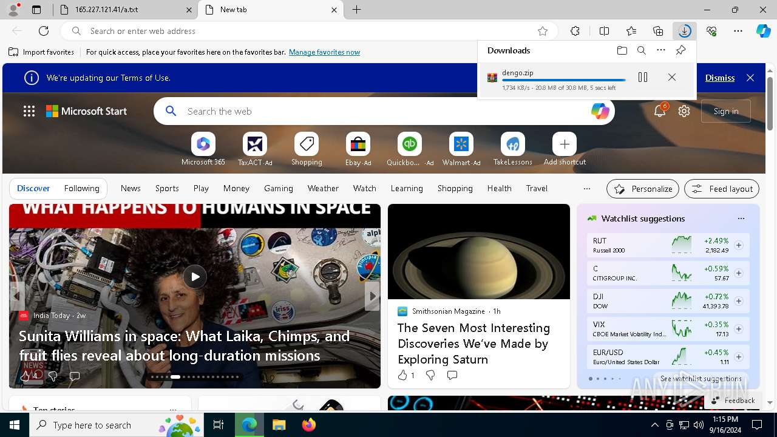Open the Microsoft Start app launcher grid
This screenshot has height=437, width=777.
tap(29, 111)
